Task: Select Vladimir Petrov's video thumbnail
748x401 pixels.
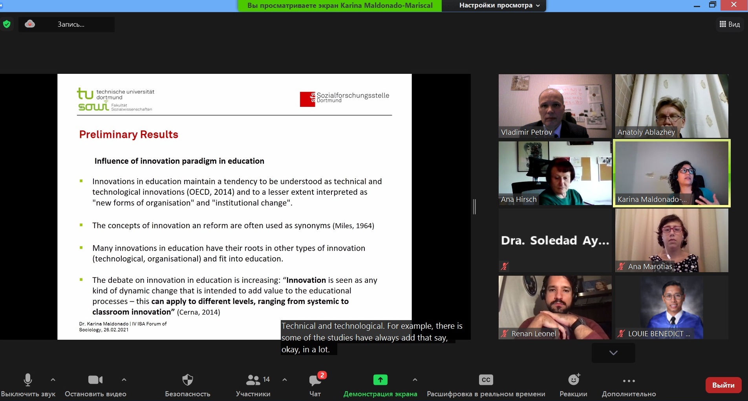Action: pos(555,106)
